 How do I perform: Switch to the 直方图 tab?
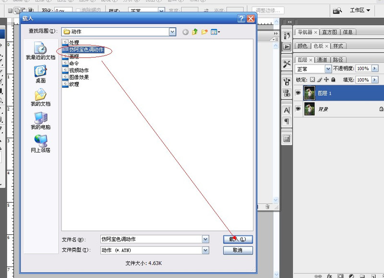point(329,32)
